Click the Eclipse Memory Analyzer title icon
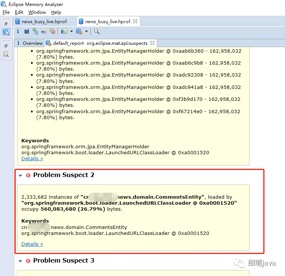This screenshot has height=276, width=285. click(x=4, y=4)
